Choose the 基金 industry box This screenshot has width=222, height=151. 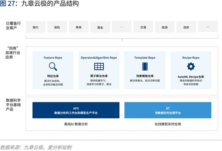pyautogui.click(x=100, y=27)
